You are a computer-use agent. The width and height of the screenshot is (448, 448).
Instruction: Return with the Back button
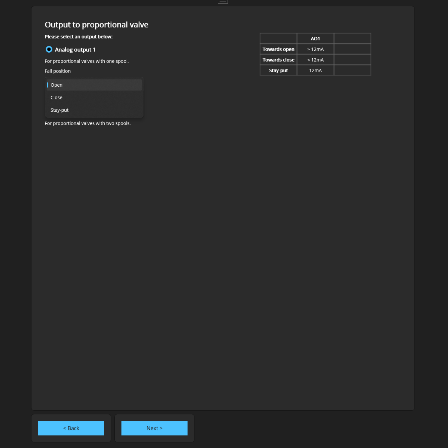tap(71, 428)
